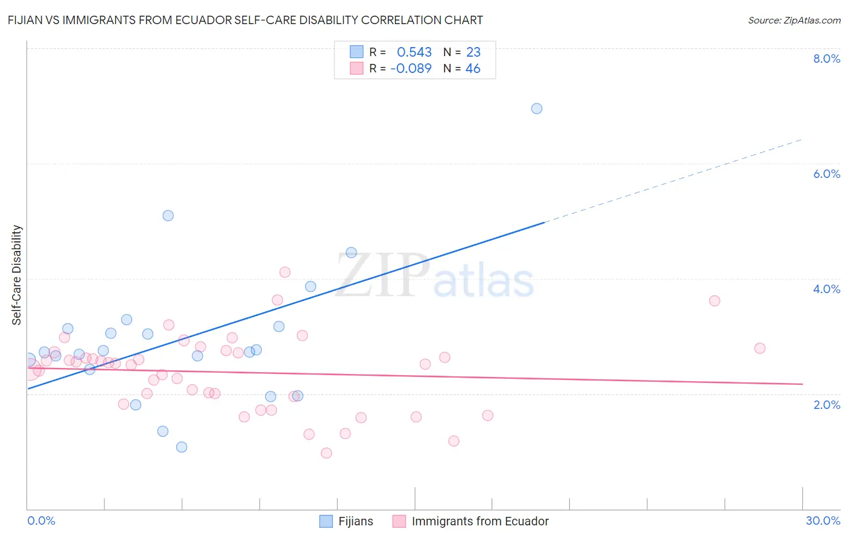
Task: Click the R value 0.543 text
Action: pos(414,52)
